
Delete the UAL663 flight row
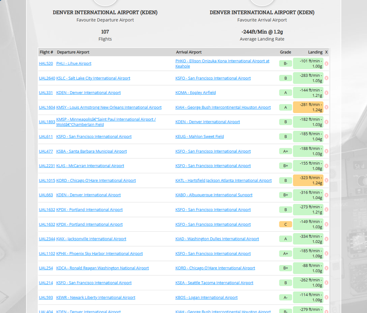326,195
